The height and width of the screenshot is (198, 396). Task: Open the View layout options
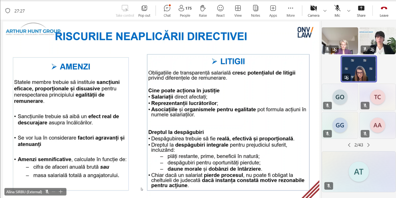pos(238,11)
